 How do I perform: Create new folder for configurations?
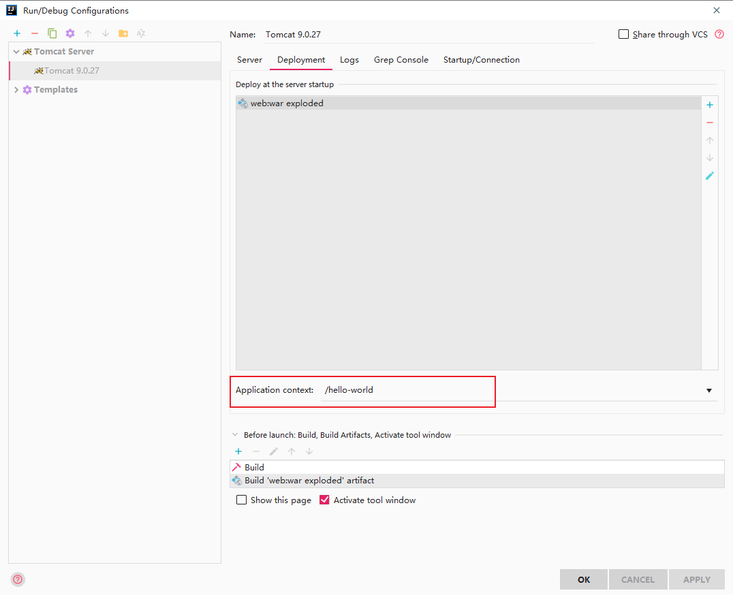tap(123, 33)
